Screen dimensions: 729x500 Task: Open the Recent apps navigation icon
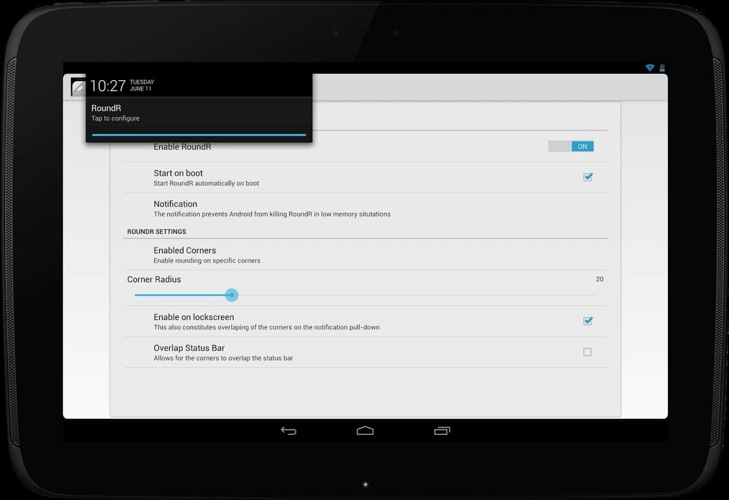click(x=442, y=431)
